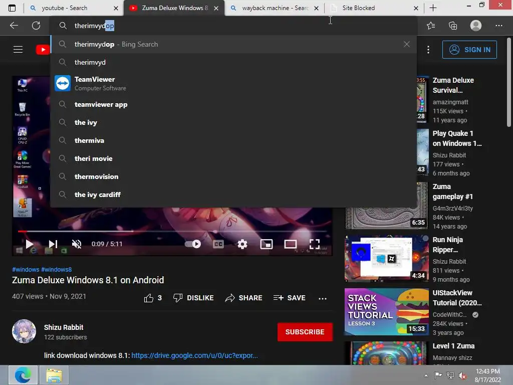Open the Collections icon
This screenshot has width=513, height=385.
453,26
